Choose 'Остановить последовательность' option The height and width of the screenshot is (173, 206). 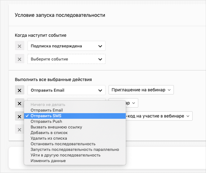pyautogui.click(x=75, y=144)
